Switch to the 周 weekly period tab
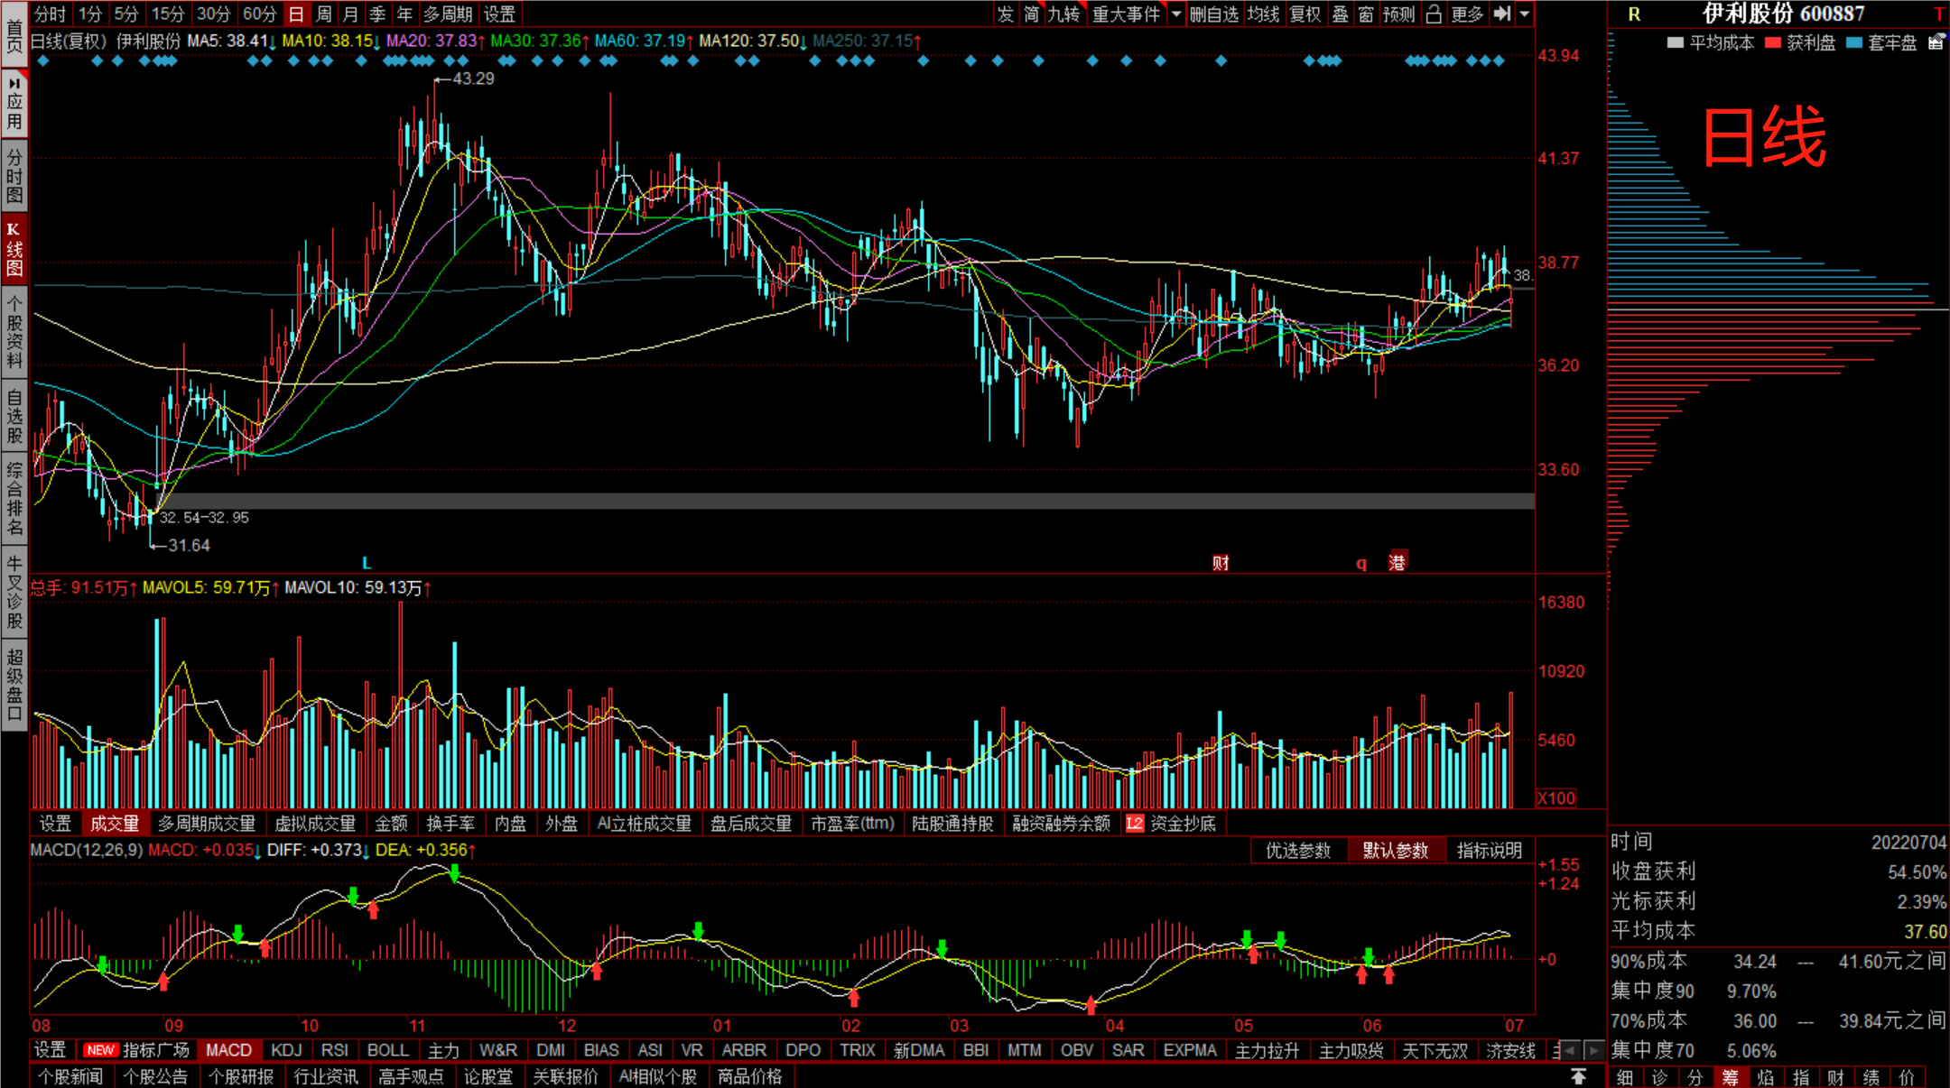 (x=323, y=14)
